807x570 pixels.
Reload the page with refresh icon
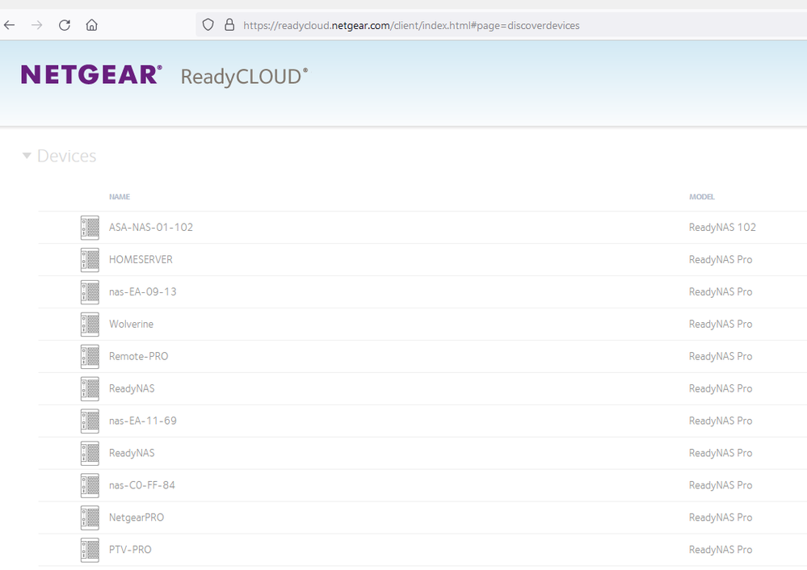(x=65, y=25)
